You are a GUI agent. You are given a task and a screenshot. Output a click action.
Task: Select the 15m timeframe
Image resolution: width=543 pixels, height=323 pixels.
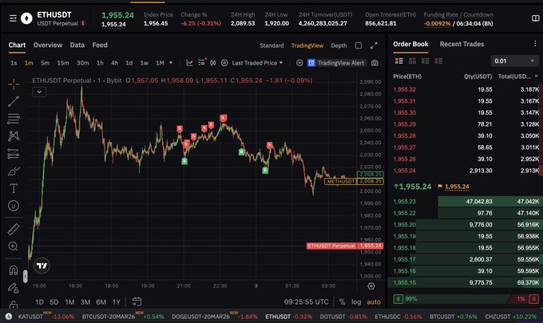(x=63, y=63)
